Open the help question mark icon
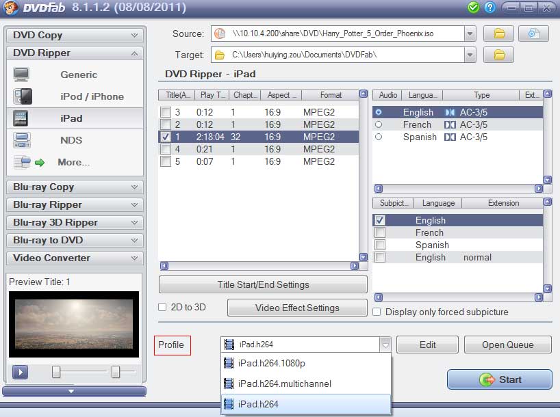560x417 pixels. click(490, 7)
